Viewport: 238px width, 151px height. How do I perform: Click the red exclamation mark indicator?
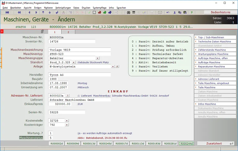point(2,32)
